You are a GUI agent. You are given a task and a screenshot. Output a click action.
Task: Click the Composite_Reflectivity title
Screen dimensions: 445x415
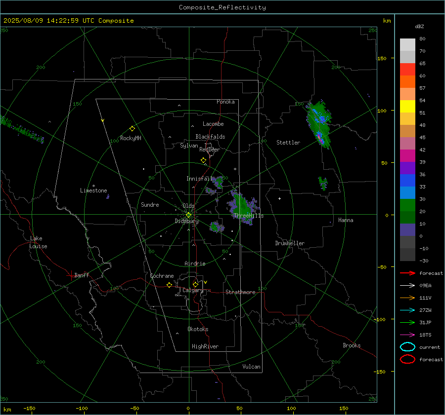click(x=222, y=7)
